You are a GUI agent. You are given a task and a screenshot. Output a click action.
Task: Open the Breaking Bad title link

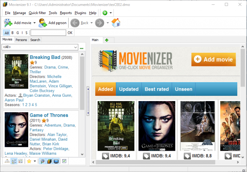coord(45,57)
